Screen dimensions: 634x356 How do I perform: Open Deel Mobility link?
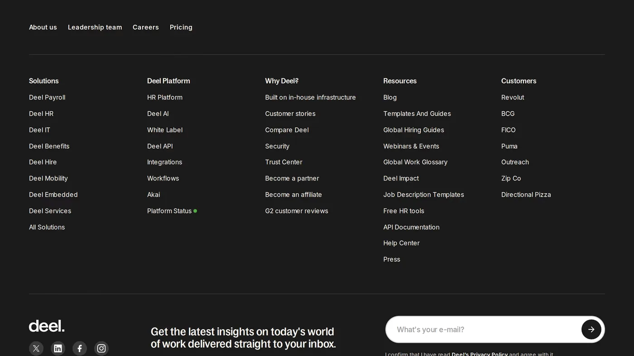[48, 178]
